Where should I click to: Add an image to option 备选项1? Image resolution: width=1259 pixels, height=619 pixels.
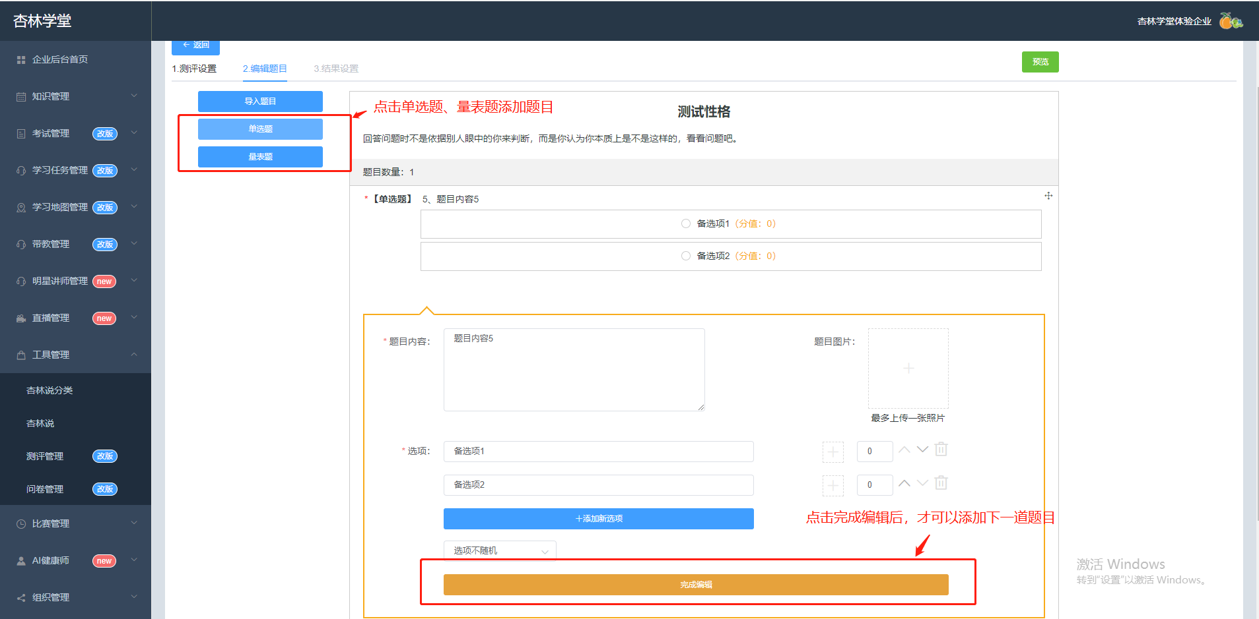coord(833,452)
